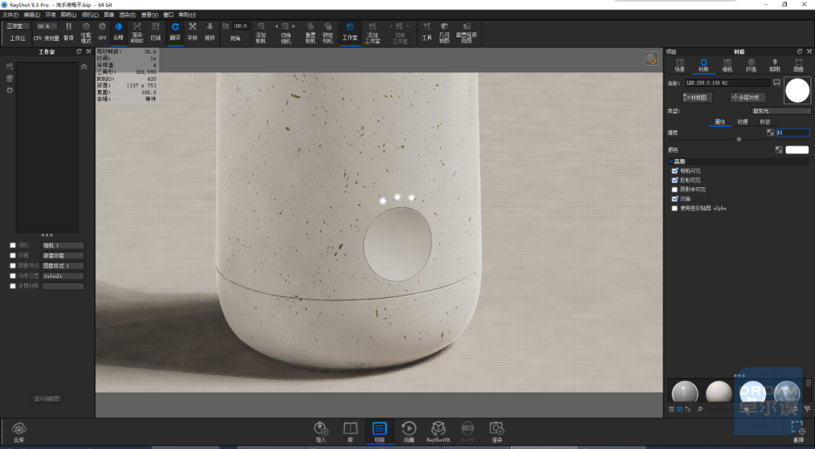
Task: Open the 渲染(R) menu
Action: coord(128,15)
